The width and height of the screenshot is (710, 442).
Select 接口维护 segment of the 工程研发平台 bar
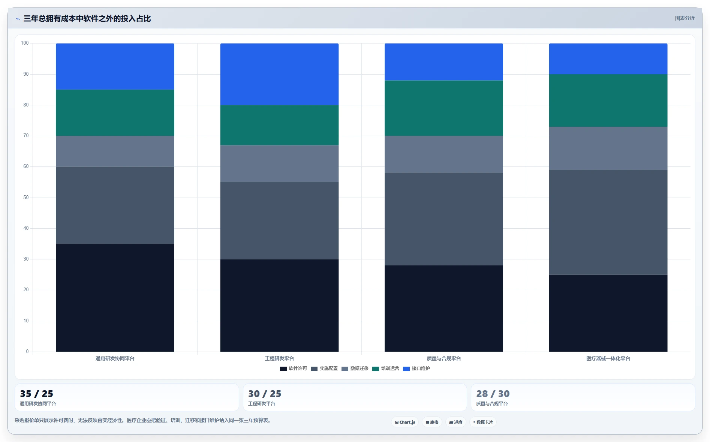[x=279, y=74]
